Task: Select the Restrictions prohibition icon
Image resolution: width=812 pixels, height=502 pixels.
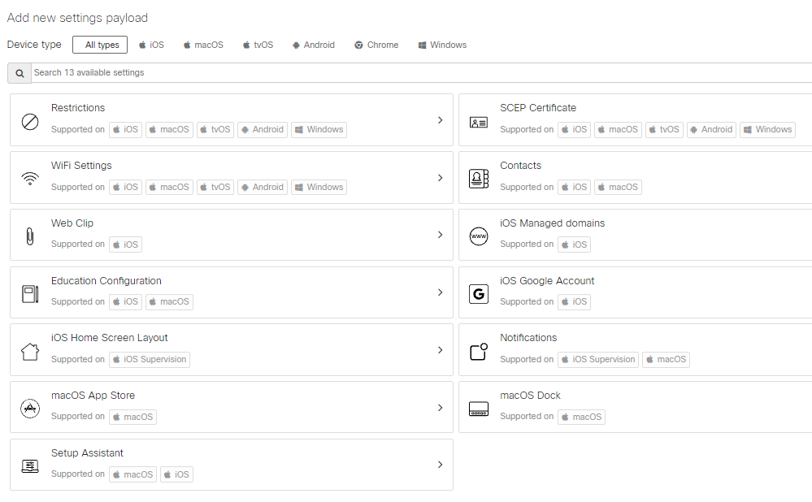Action: (29, 119)
